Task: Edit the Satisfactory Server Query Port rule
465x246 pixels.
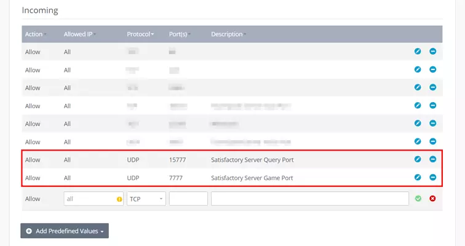Action: (x=418, y=159)
